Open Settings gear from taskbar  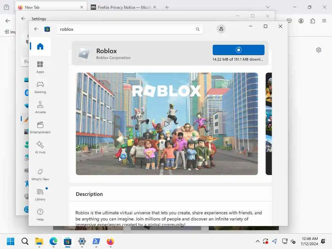click(82, 241)
